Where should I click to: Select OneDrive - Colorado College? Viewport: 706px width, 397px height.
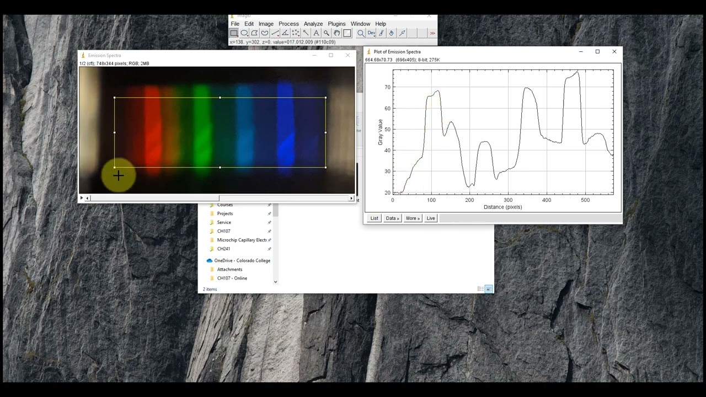[242, 260]
